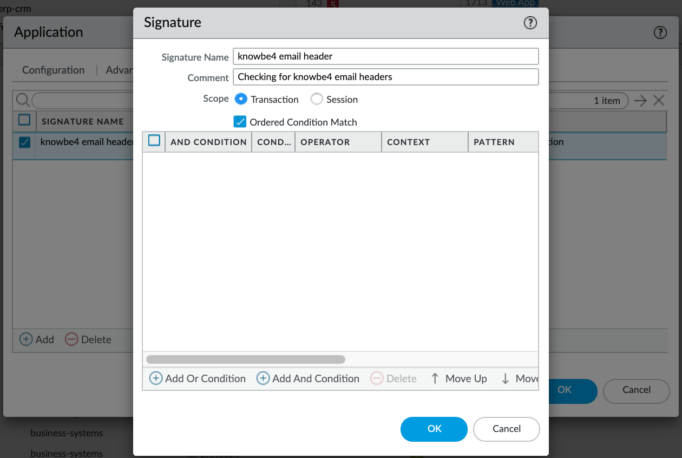Click the Add And Condition plus icon
The image size is (682, 458).
click(x=263, y=378)
